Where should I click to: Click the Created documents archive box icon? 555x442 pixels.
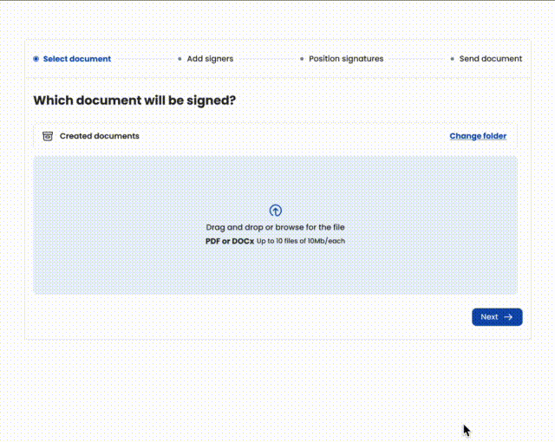click(48, 136)
